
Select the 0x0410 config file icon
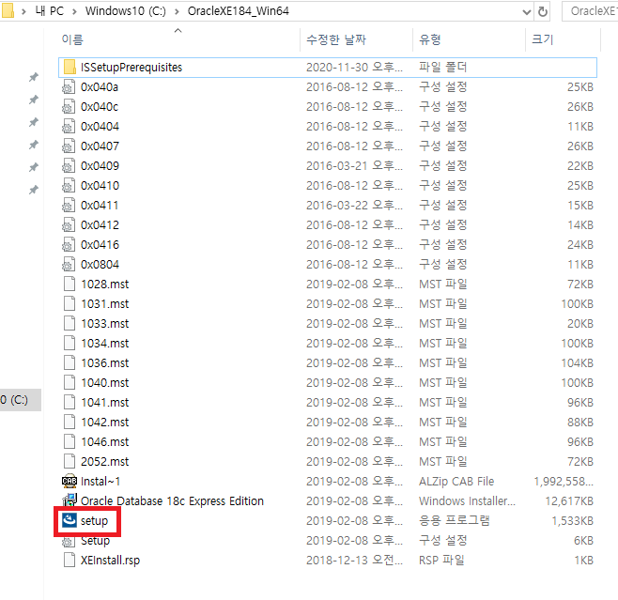pyautogui.click(x=69, y=185)
